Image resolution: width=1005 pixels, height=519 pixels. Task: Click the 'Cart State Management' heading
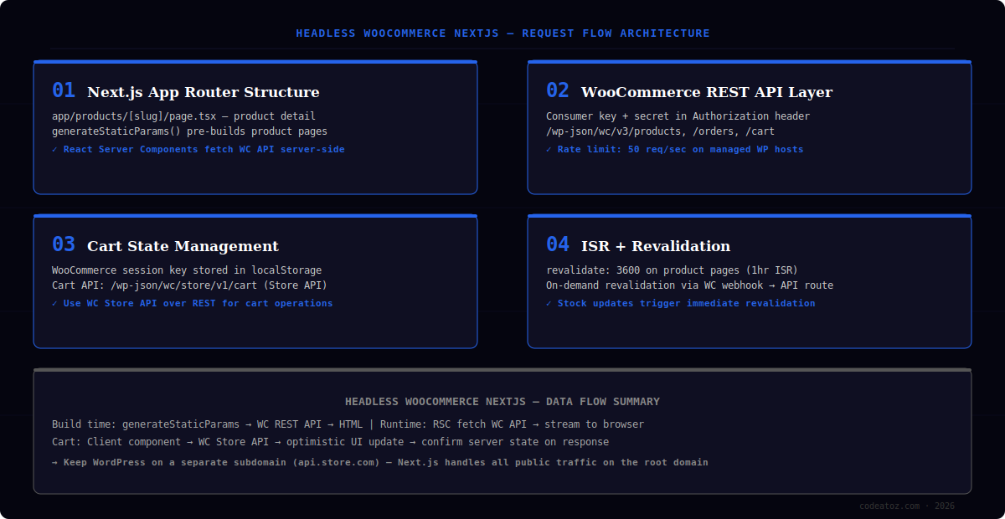183,246
